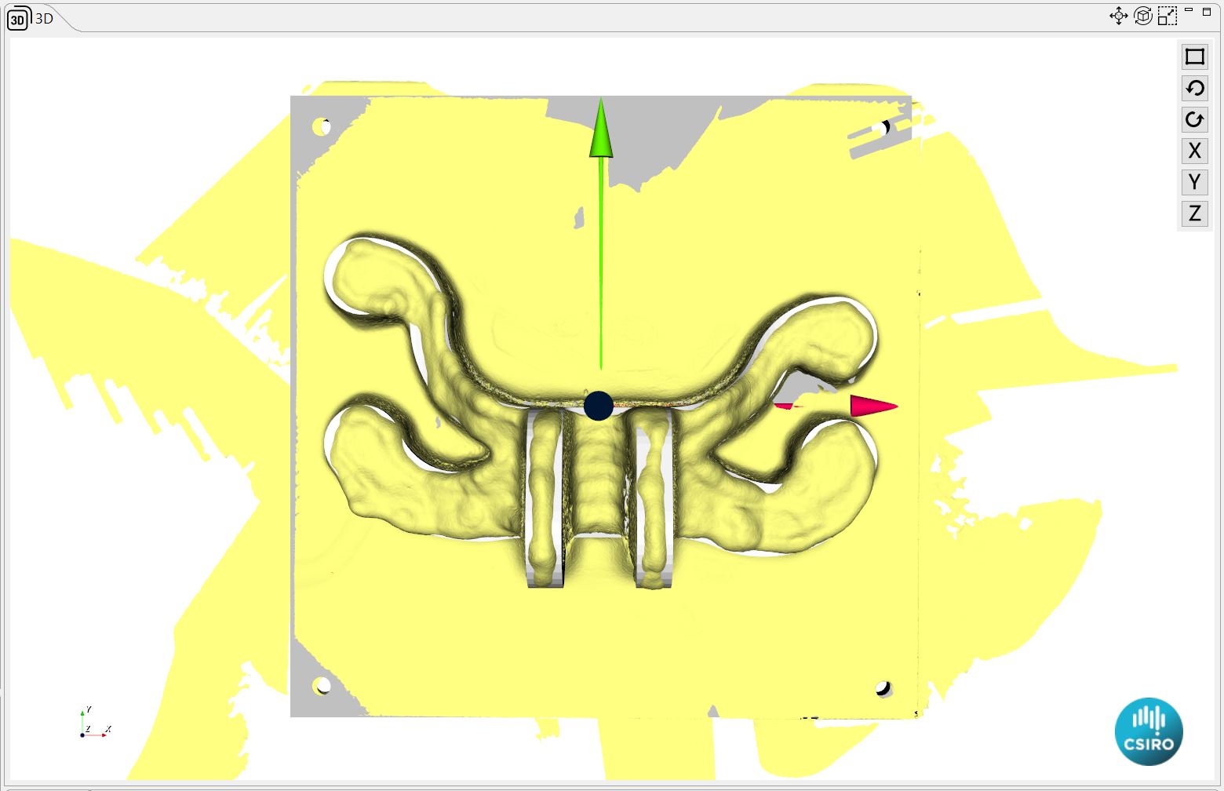Click the minimize panel control
This screenshot has width=1224, height=791.
(x=1189, y=10)
